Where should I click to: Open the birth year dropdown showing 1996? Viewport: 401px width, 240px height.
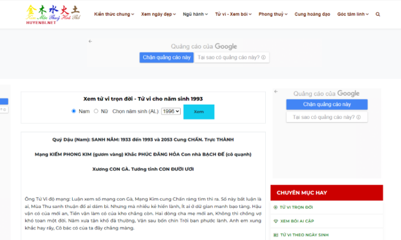point(170,111)
